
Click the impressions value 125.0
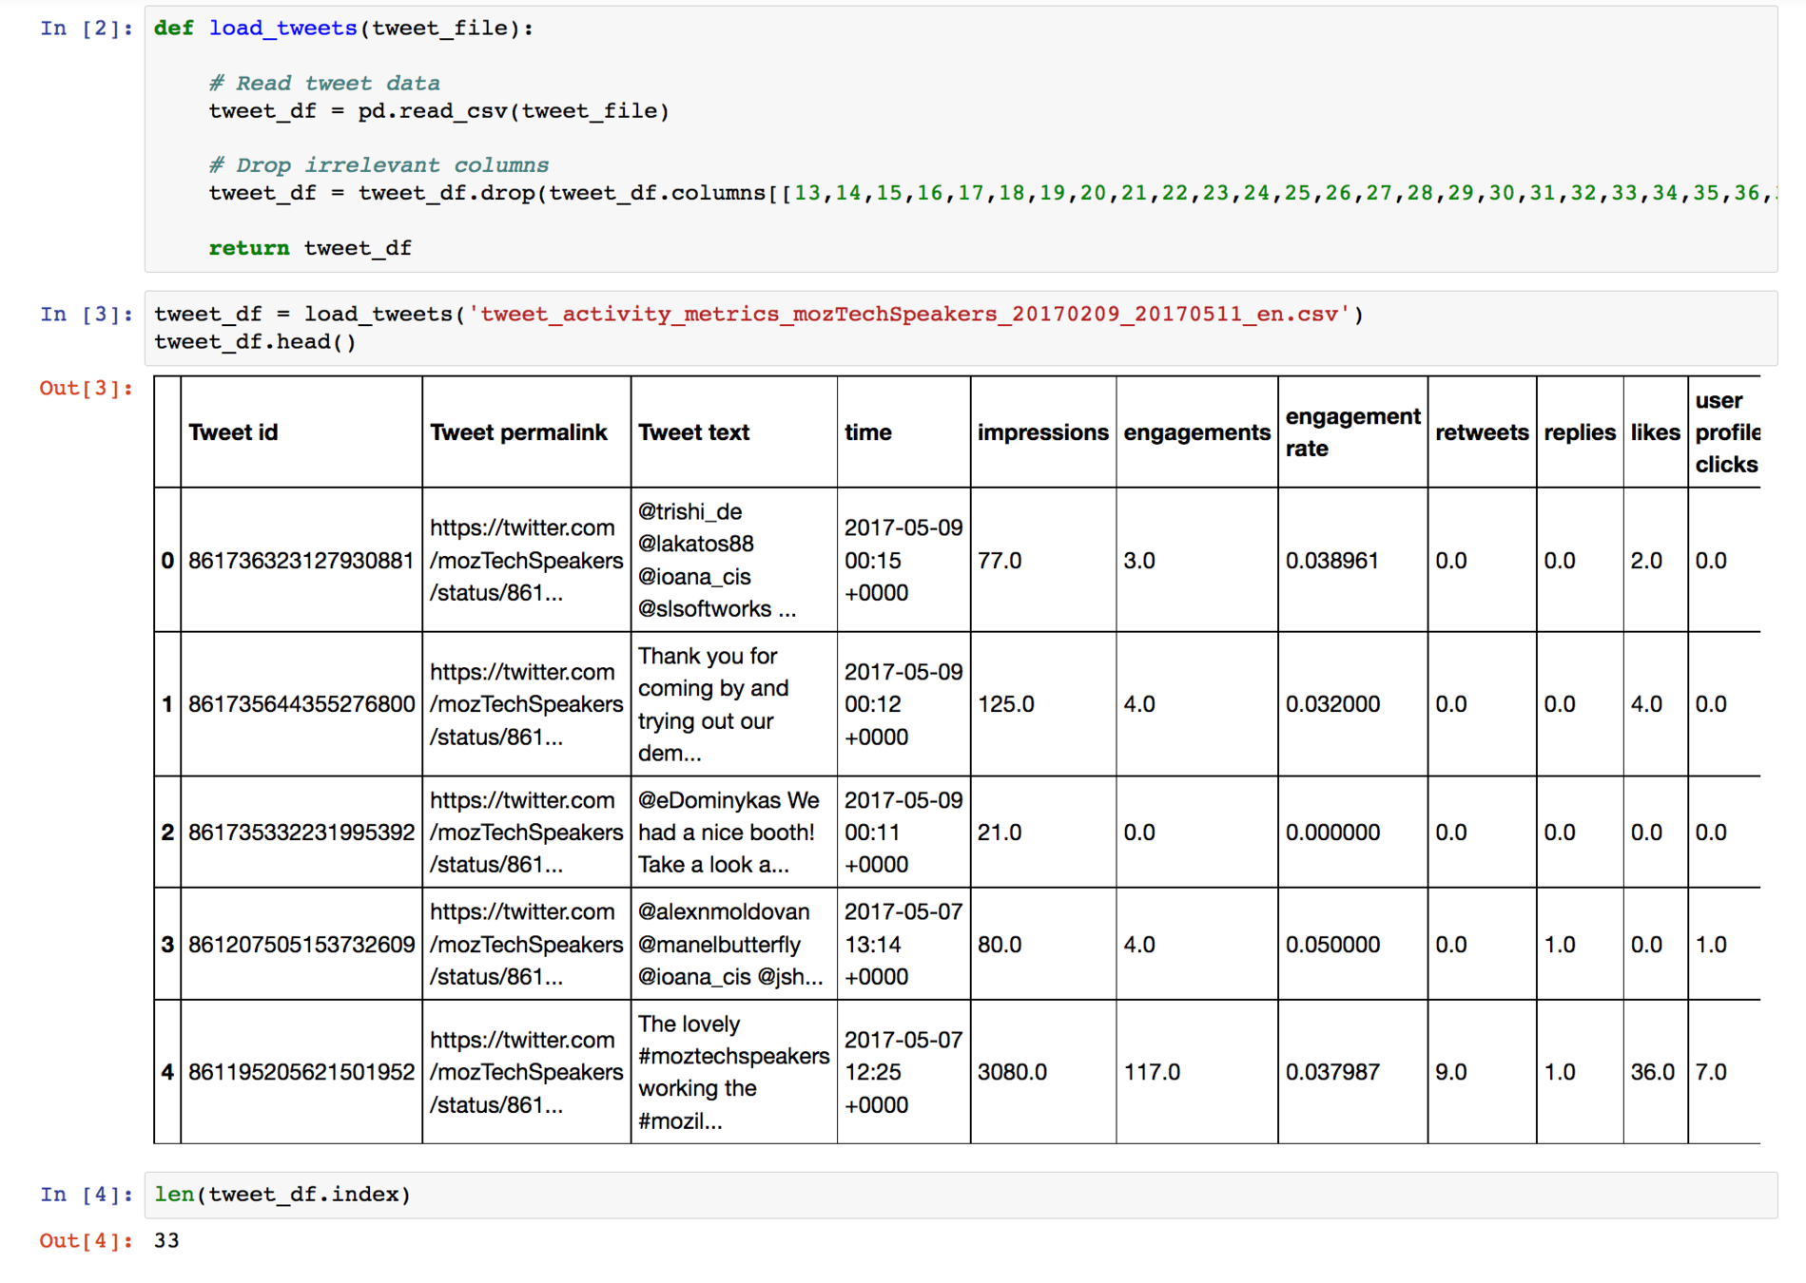[x=1006, y=704]
